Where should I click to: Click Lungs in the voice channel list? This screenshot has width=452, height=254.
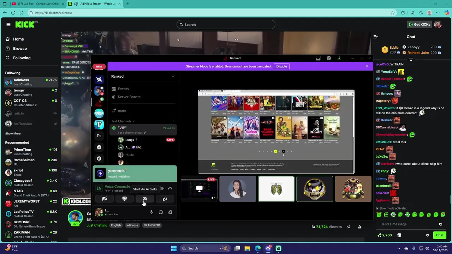tap(146, 140)
